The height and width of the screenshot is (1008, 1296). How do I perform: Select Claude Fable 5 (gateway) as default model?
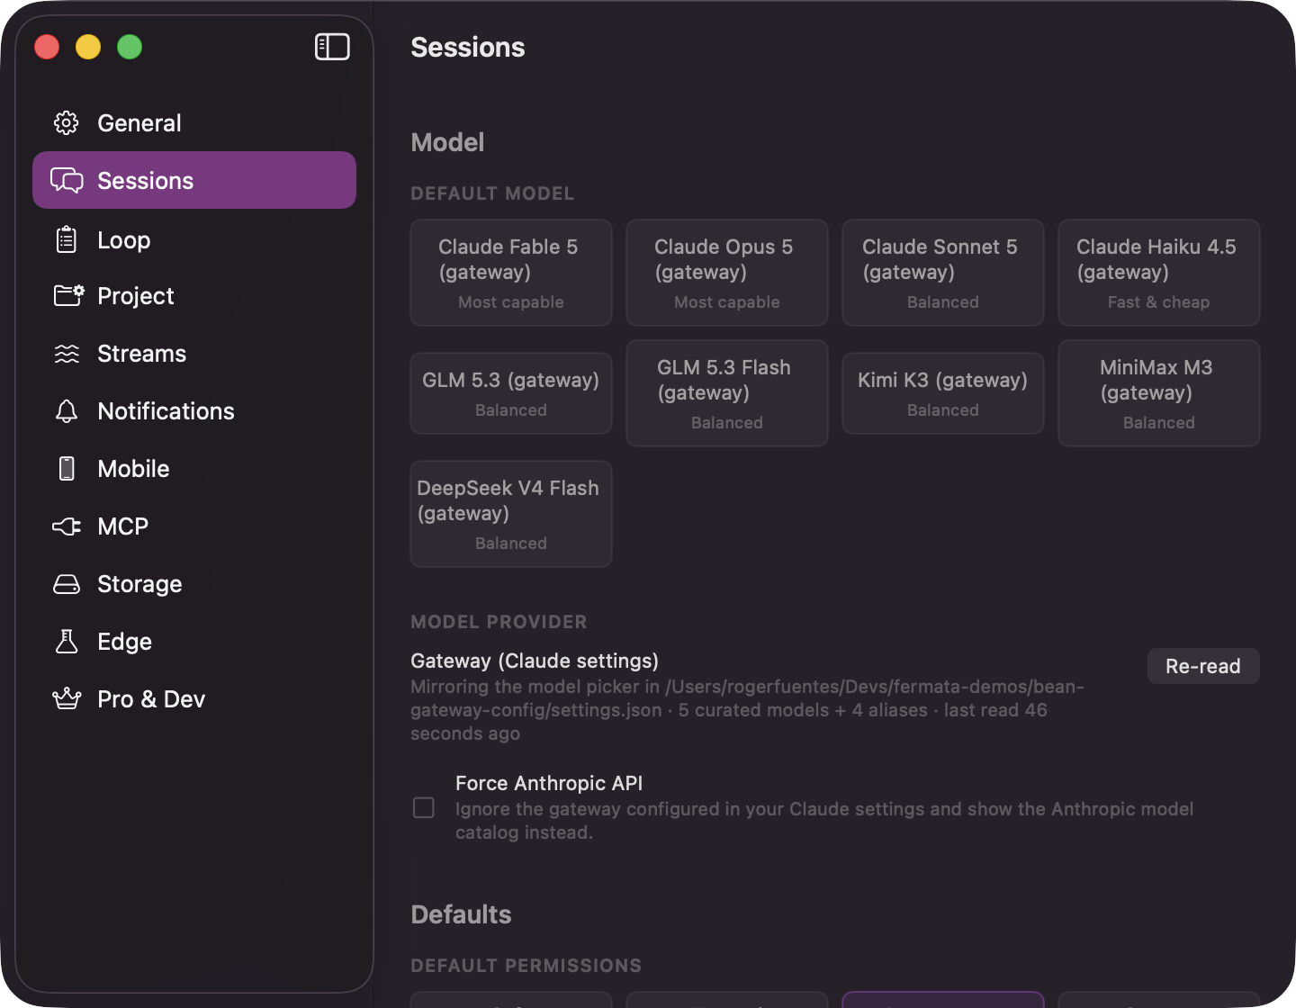click(511, 273)
